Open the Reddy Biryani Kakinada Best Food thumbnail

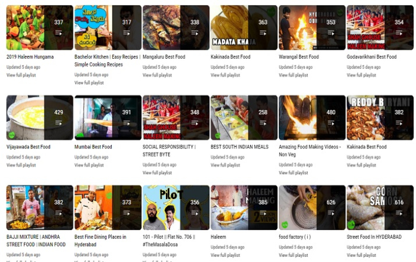(x=380, y=118)
